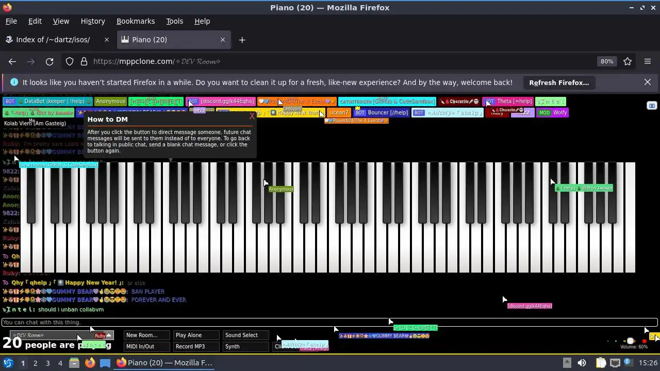
Task: Open the Synth button
Action: [245, 346]
